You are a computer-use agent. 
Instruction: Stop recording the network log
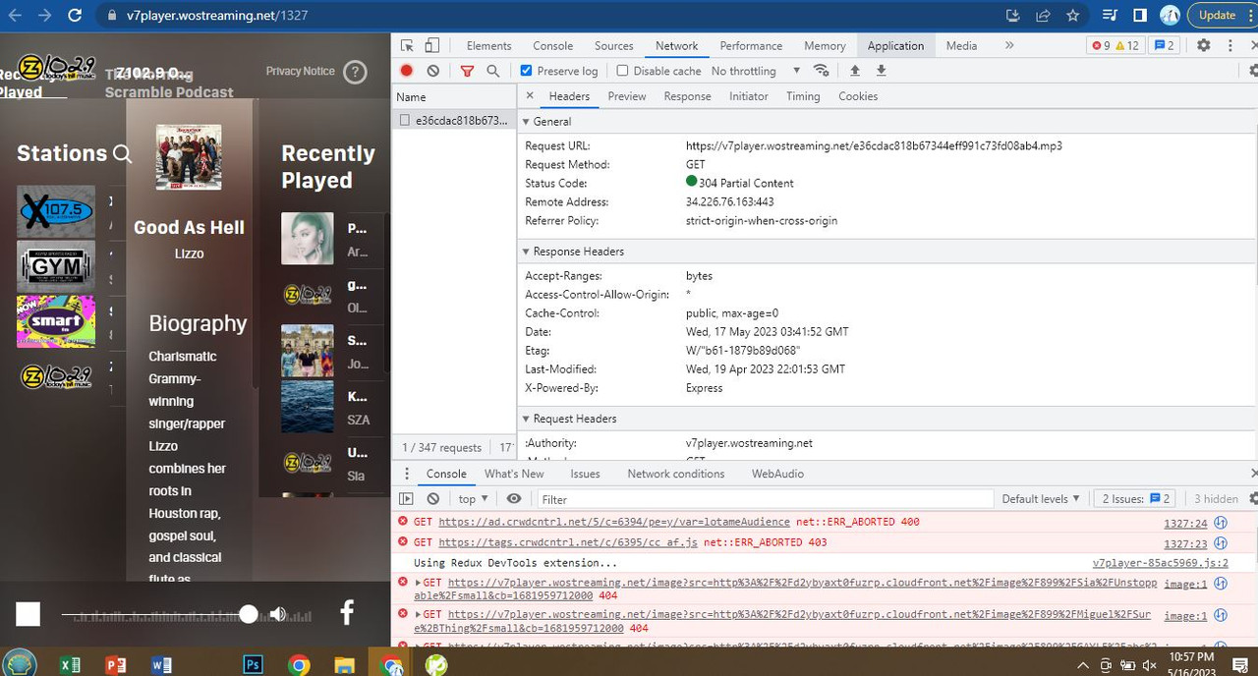pyautogui.click(x=407, y=71)
